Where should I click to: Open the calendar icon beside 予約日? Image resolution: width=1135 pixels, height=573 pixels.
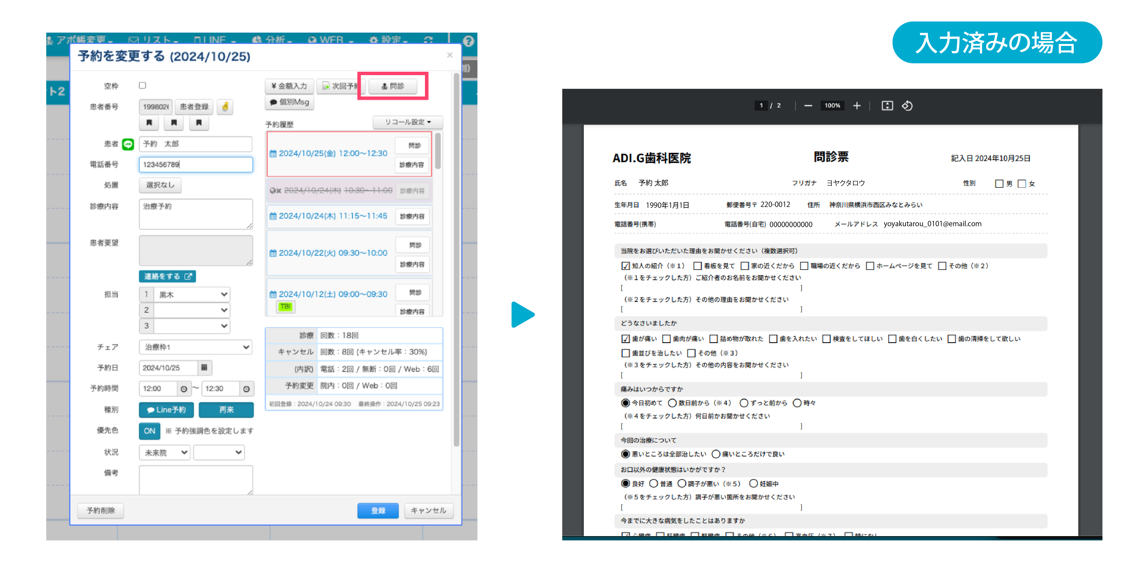click(204, 367)
